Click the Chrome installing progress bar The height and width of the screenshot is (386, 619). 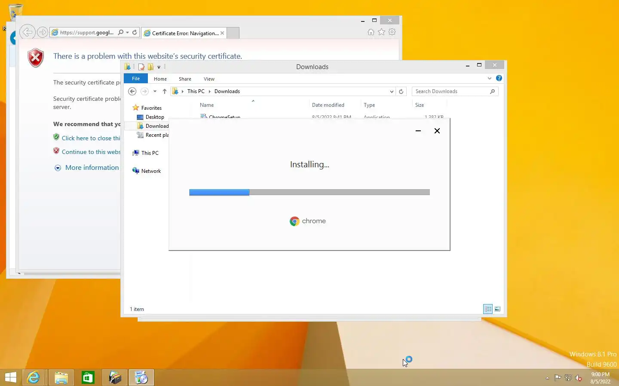(x=309, y=192)
